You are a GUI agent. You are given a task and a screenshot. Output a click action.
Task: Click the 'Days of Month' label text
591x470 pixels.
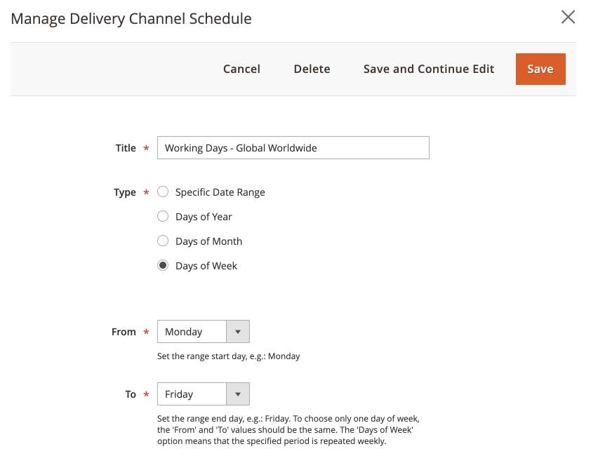(x=208, y=241)
